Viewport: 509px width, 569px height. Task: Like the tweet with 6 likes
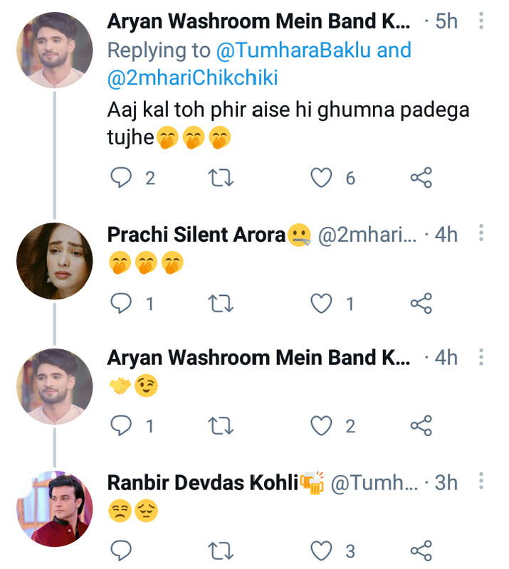pyautogui.click(x=322, y=178)
